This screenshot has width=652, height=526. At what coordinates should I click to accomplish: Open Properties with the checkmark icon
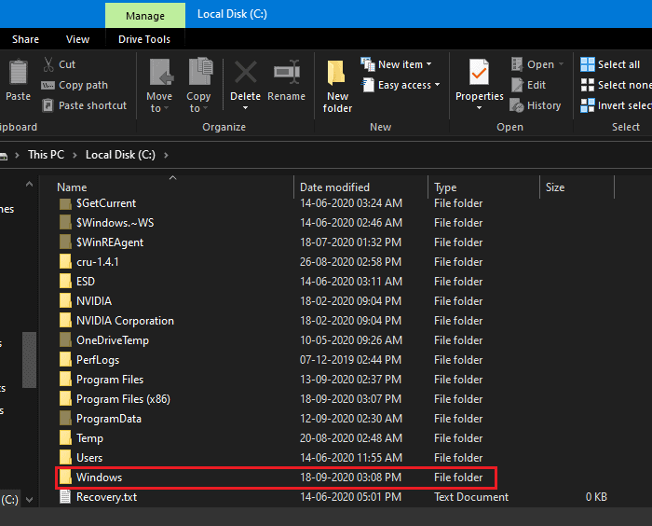(x=479, y=74)
